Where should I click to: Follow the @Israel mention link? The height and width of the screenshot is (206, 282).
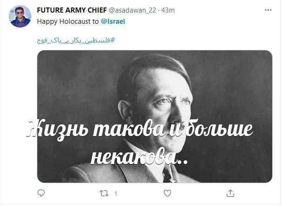coord(113,21)
